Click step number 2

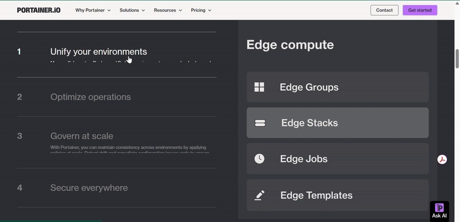(20, 97)
